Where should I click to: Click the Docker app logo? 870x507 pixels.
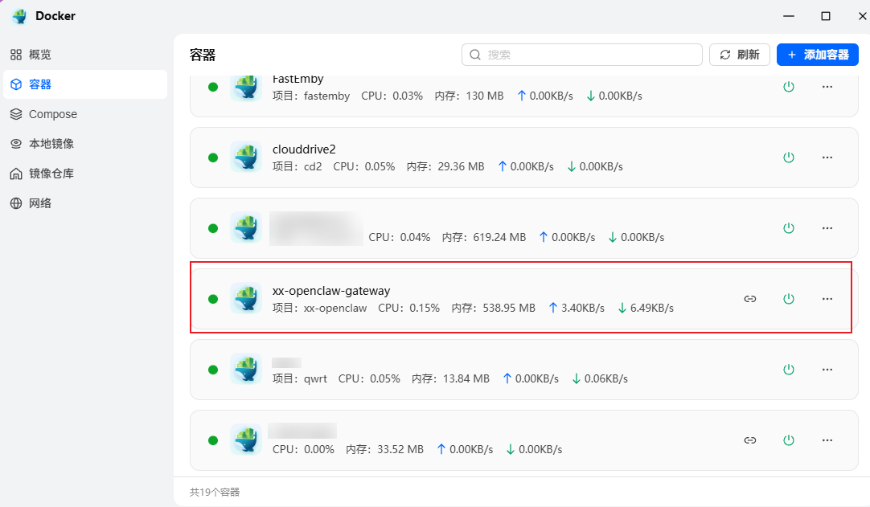[x=19, y=16]
